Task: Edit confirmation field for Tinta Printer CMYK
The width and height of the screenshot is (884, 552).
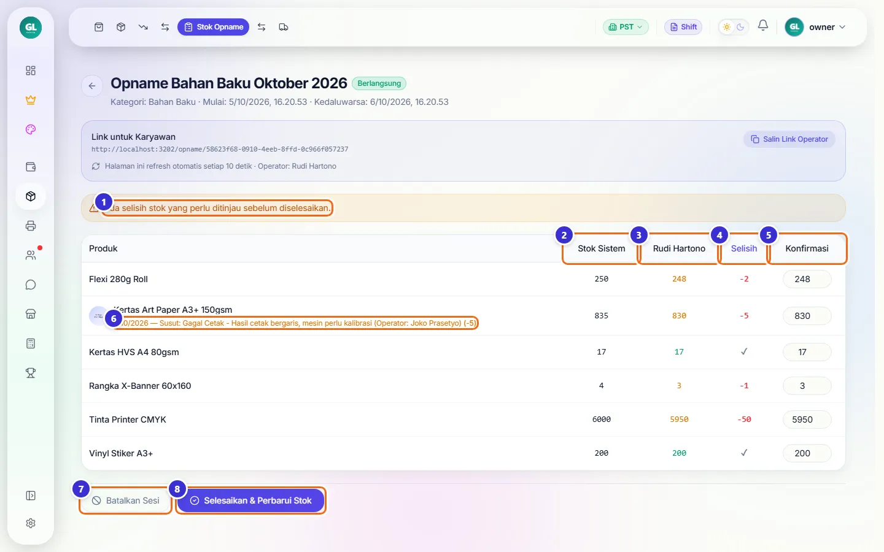Action: click(807, 420)
